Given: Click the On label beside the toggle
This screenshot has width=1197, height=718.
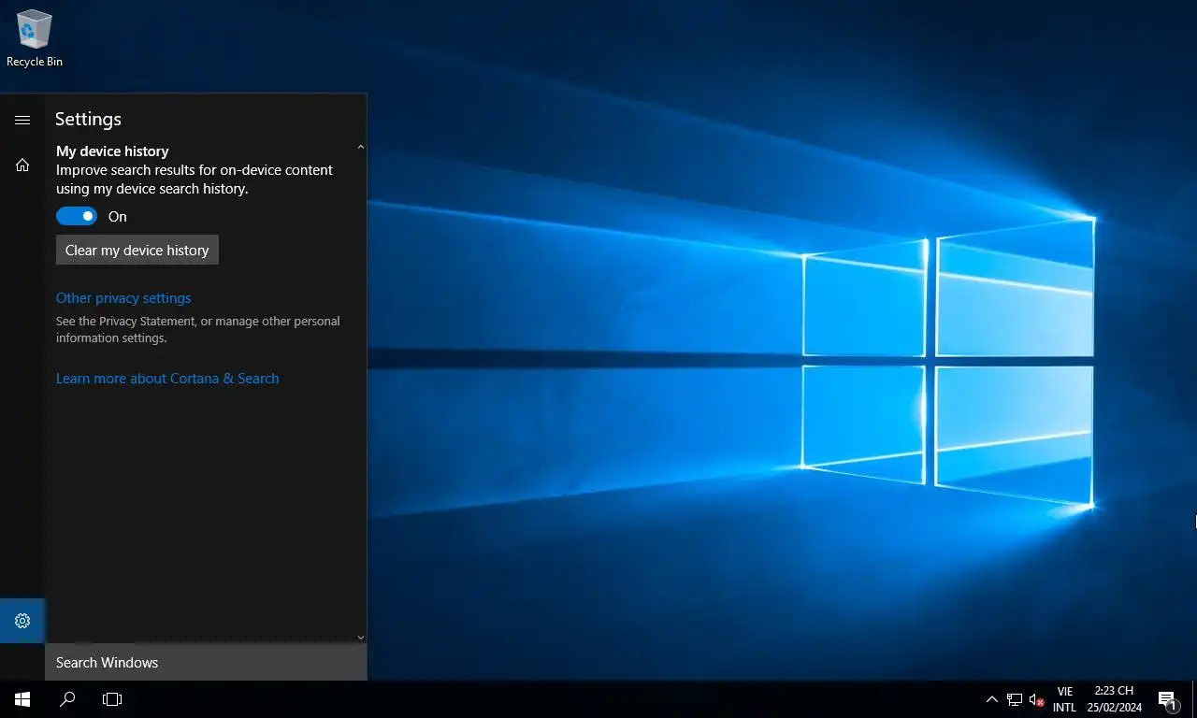Looking at the screenshot, I should tap(117, 216).
